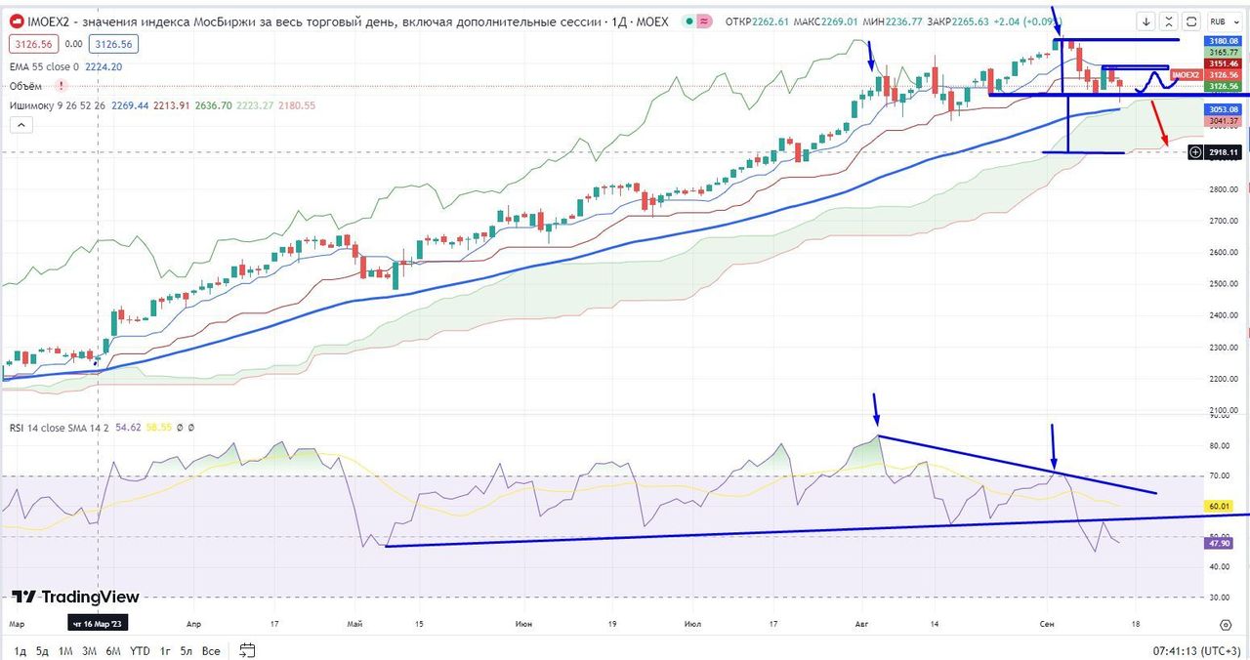Toggle the pink wave indicator badge

[705, 21]
